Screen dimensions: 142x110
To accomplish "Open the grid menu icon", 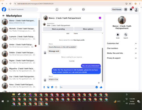I will click(x=126, y=9).
